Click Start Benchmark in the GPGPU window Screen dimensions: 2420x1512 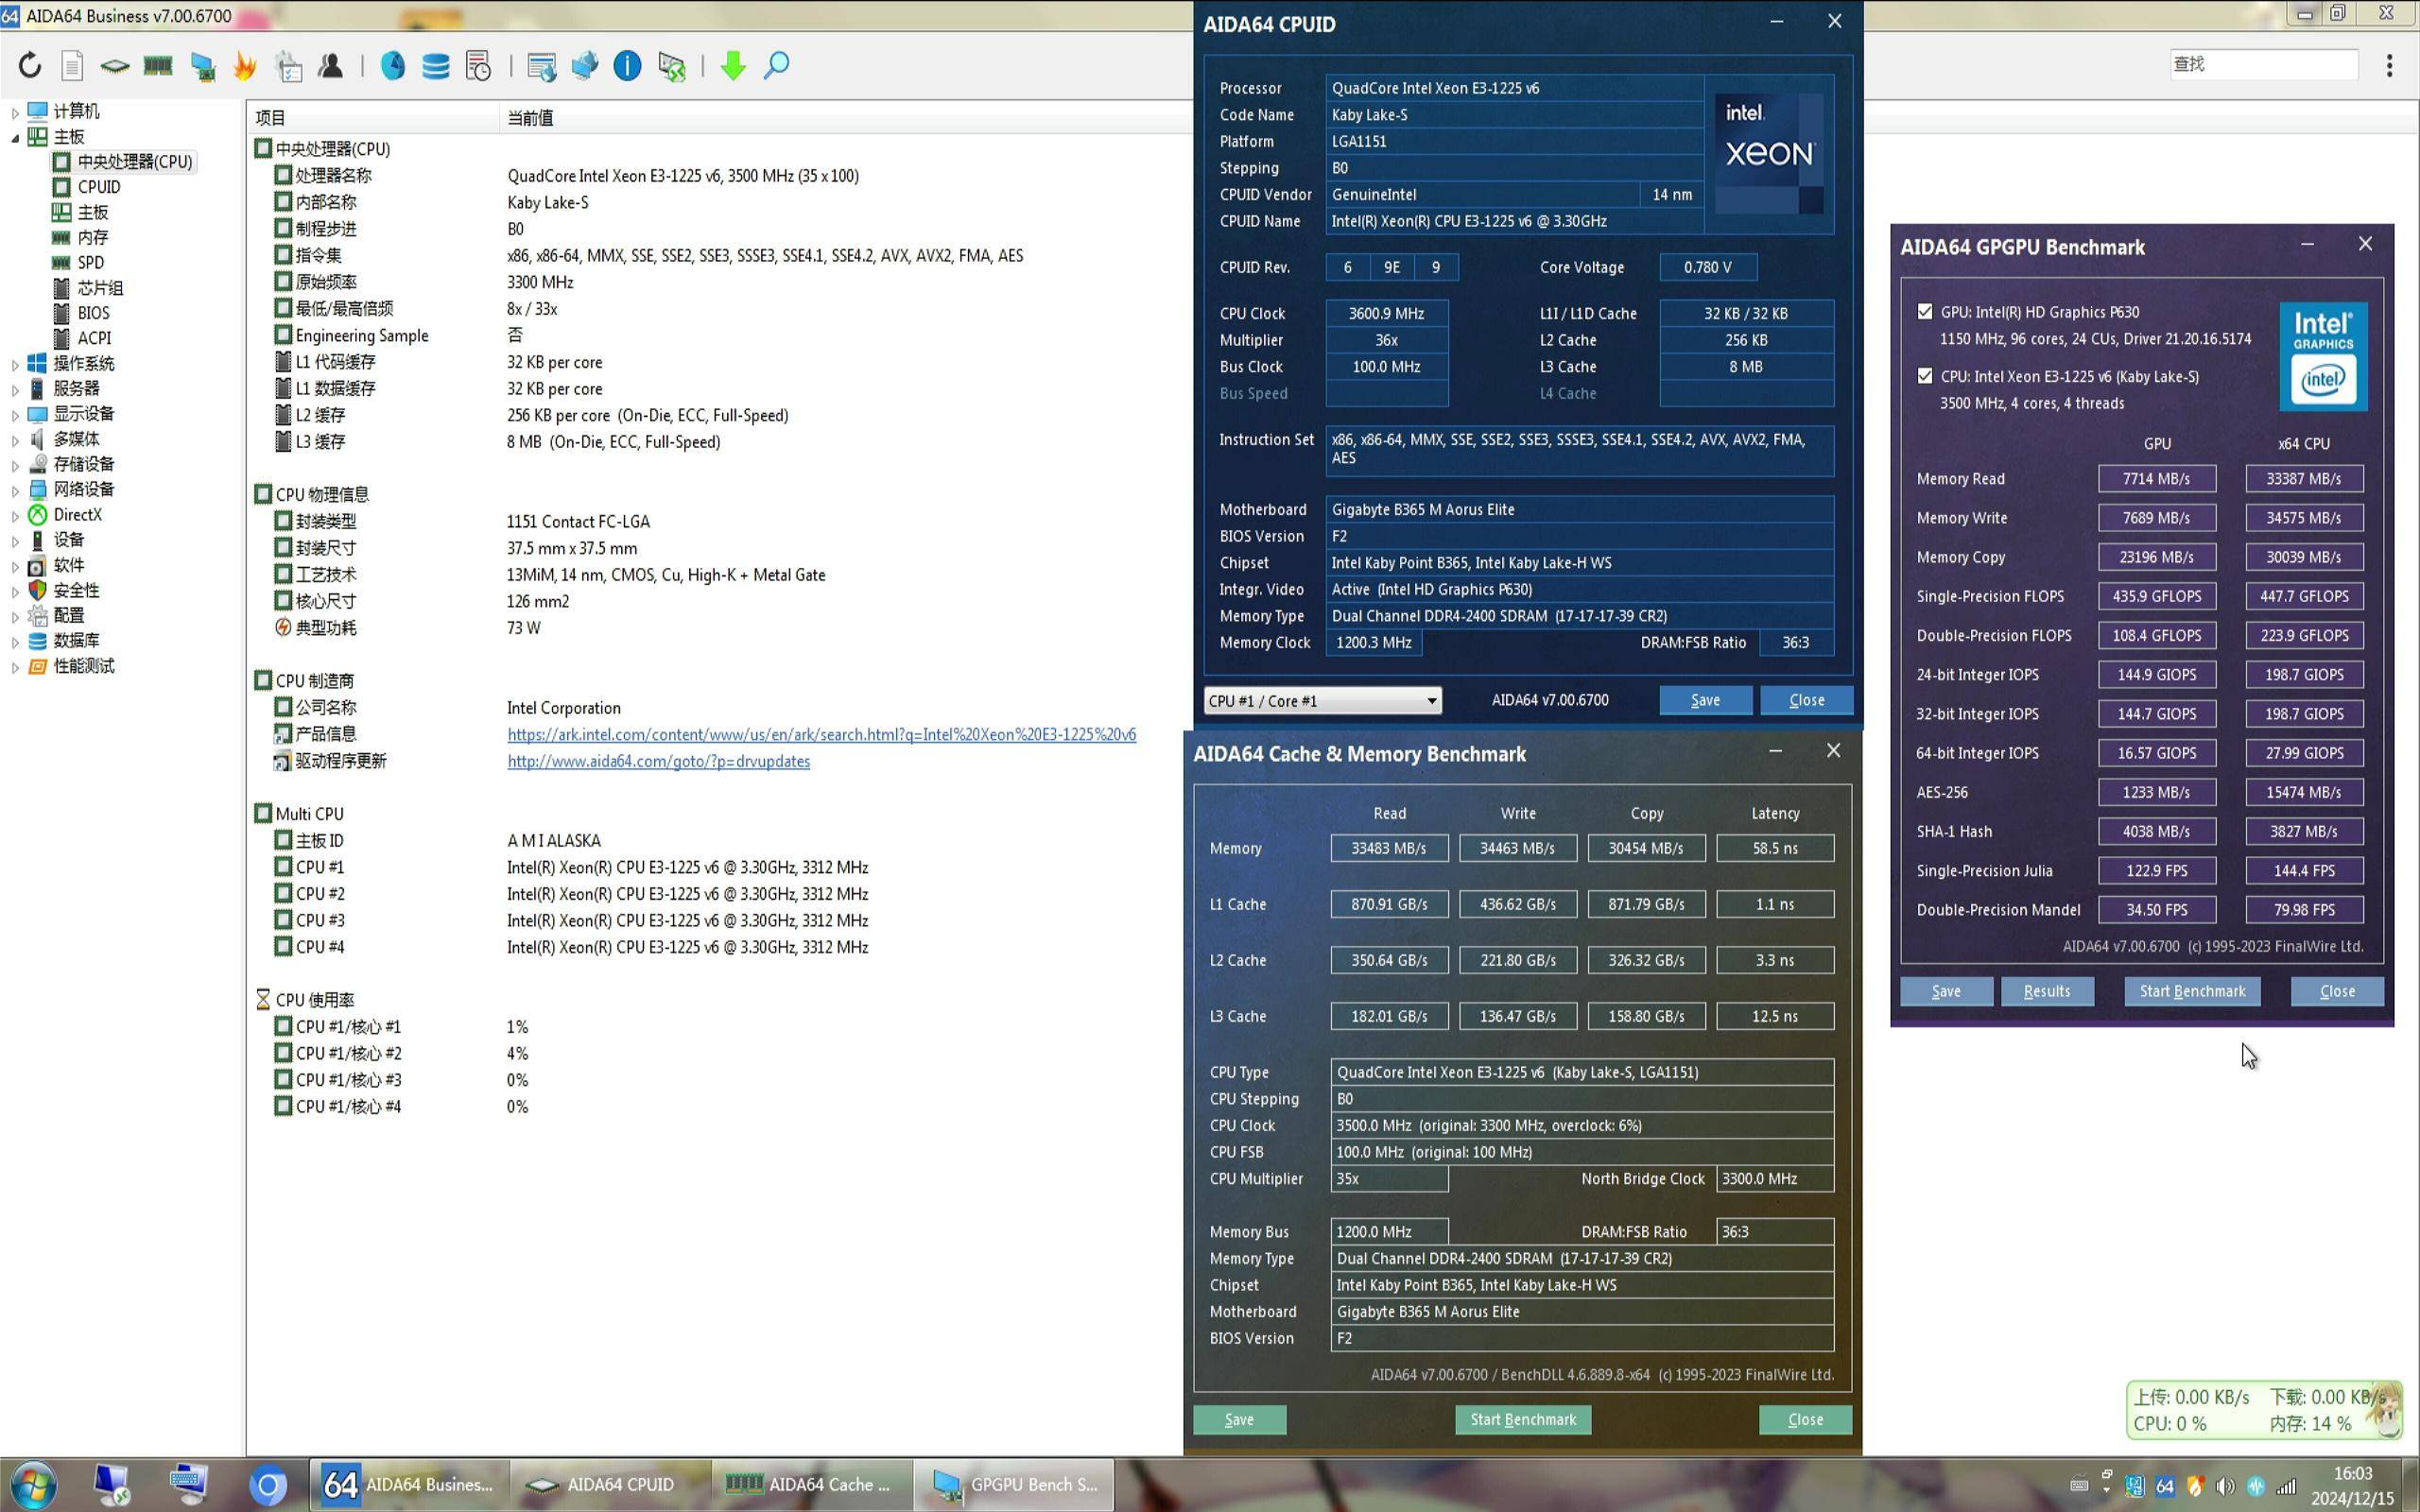pyautogui.click(x=2192, y=991)
